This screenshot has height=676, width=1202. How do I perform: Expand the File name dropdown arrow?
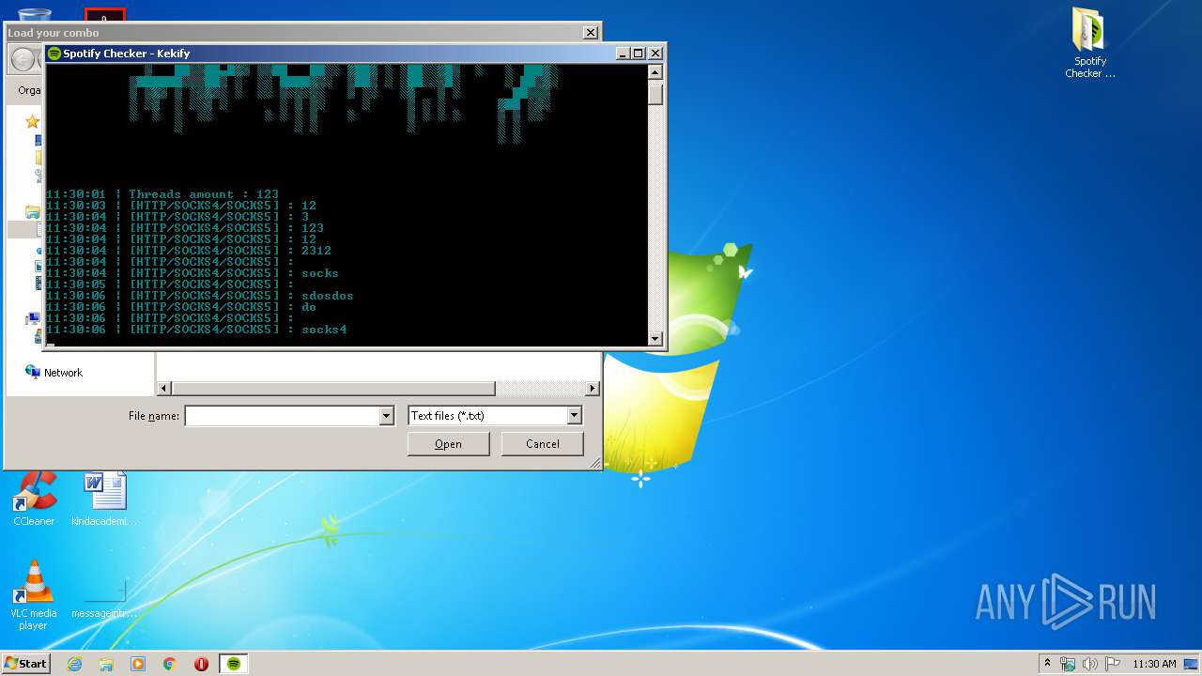tap(386, 416)
